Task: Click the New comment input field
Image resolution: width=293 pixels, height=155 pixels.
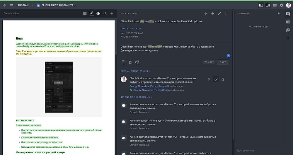Action: pyautogui.click(x=259, y=151)
